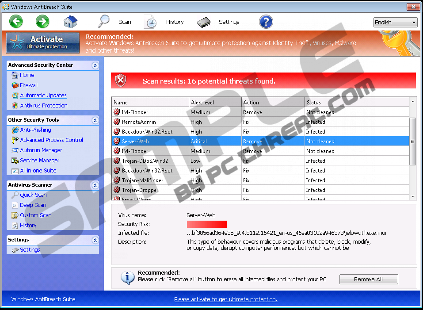This screenshot has width=423, height=310.
Task: Click the Remove All button
Action: 369,279
